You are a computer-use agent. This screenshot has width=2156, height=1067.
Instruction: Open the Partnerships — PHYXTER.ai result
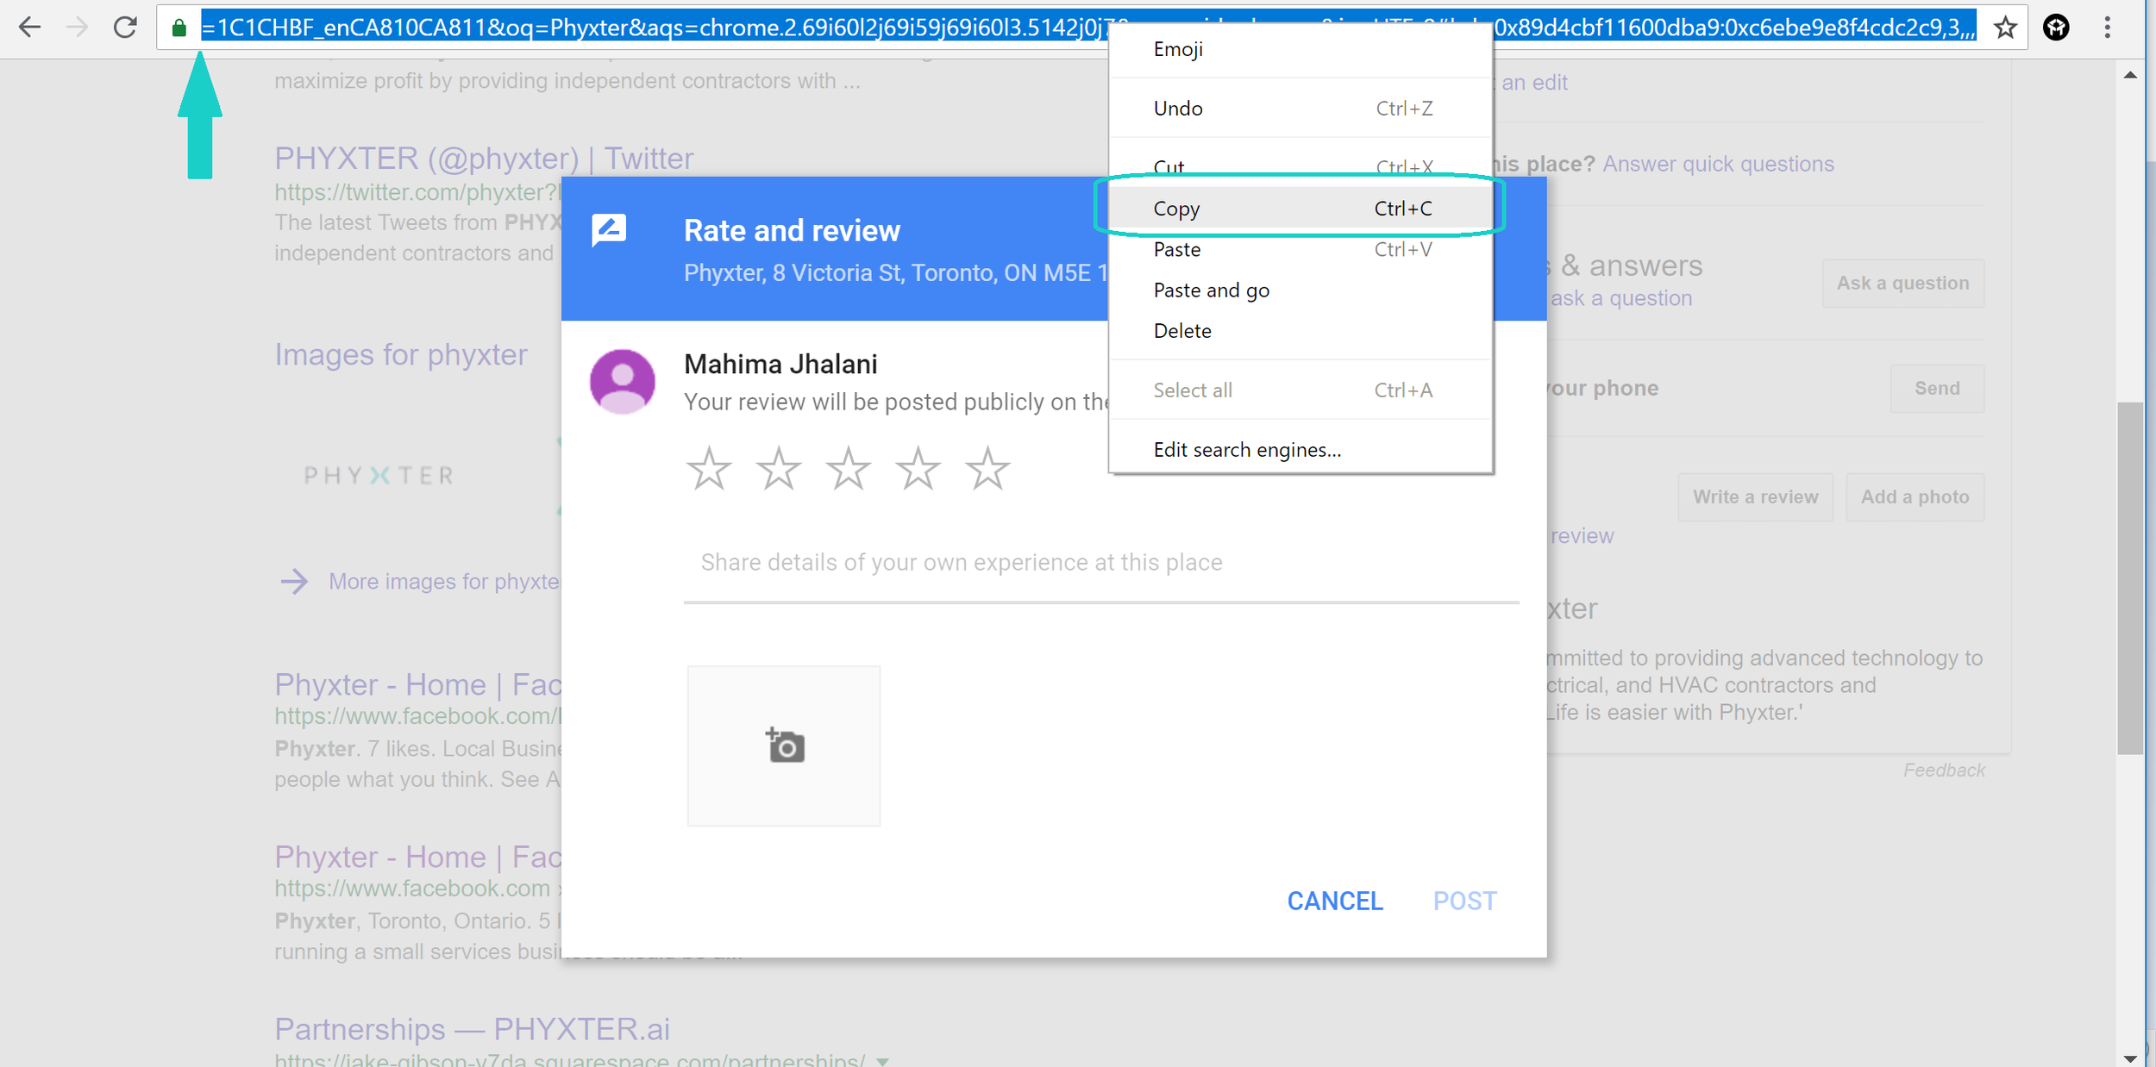click(x=472, y=1029)
